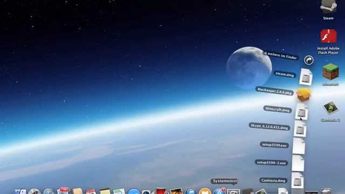Image resolution: width=345 pixels, height=194 pixels.
Task: Open the Skype_6.12.0.431.dmg disk image icon
Action: click(300, 129)
